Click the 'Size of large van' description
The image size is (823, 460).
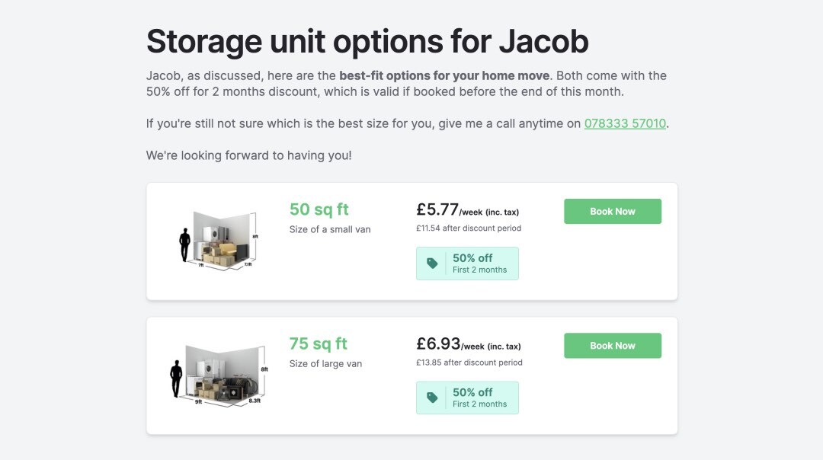click(325, 363)
